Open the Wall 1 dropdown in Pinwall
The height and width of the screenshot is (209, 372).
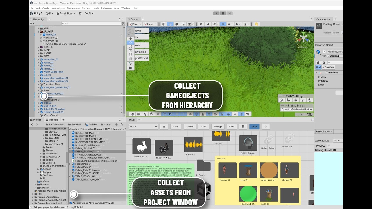tap(143, 127)
